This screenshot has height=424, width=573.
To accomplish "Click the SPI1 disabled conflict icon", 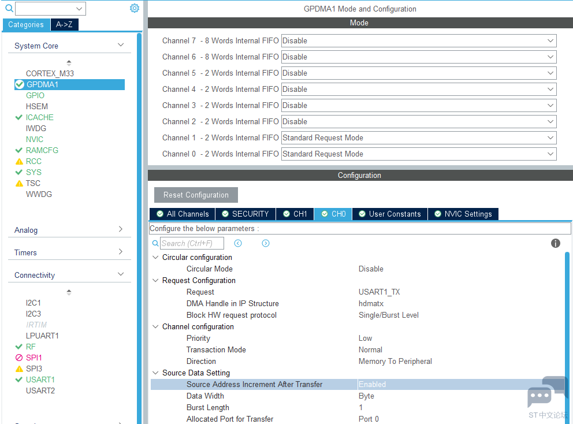I will pyautogui.click(x=19, y=358).
